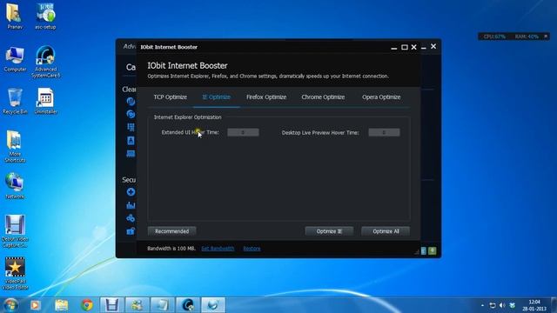The height and width of the screenshot is (313, 557).
Task: Click the Restore link
Action: click(x=252, y=249)
